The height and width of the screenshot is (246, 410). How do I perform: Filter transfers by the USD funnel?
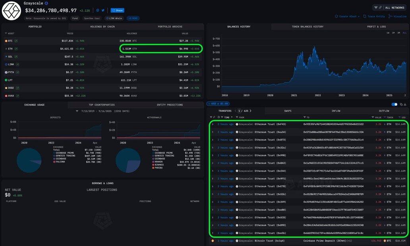pos(400,117)
